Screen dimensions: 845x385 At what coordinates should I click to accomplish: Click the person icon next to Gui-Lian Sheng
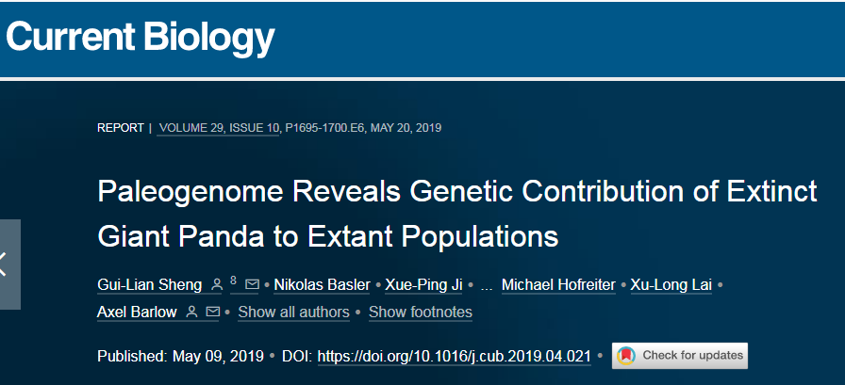(217, 285)
